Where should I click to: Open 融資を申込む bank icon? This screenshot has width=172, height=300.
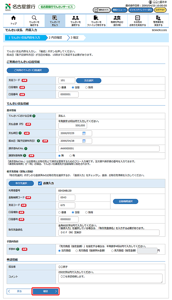117,18
